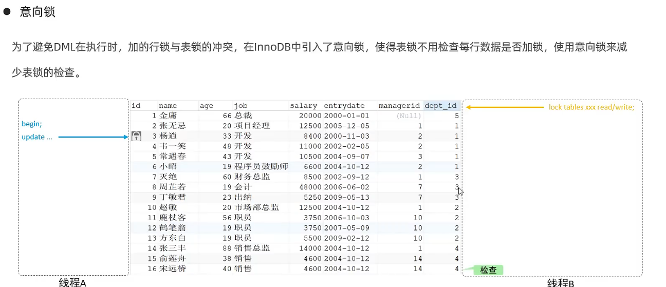Click the name cell 韦一笑

[x=173, y=146]
